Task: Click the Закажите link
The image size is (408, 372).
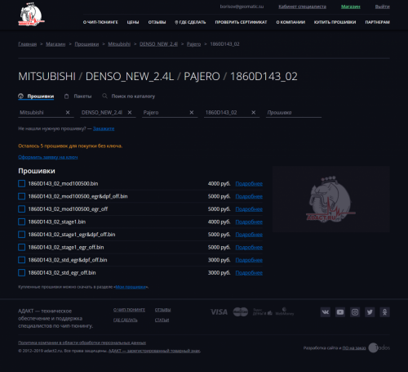Action: (104, 128)
